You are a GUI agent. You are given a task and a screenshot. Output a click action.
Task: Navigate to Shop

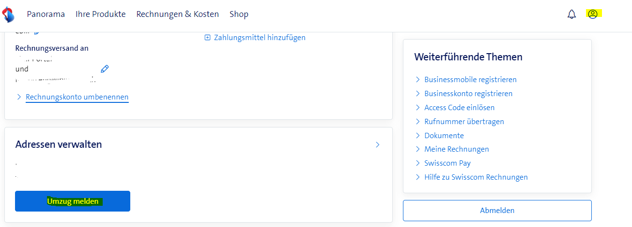[x=239, y=14]
